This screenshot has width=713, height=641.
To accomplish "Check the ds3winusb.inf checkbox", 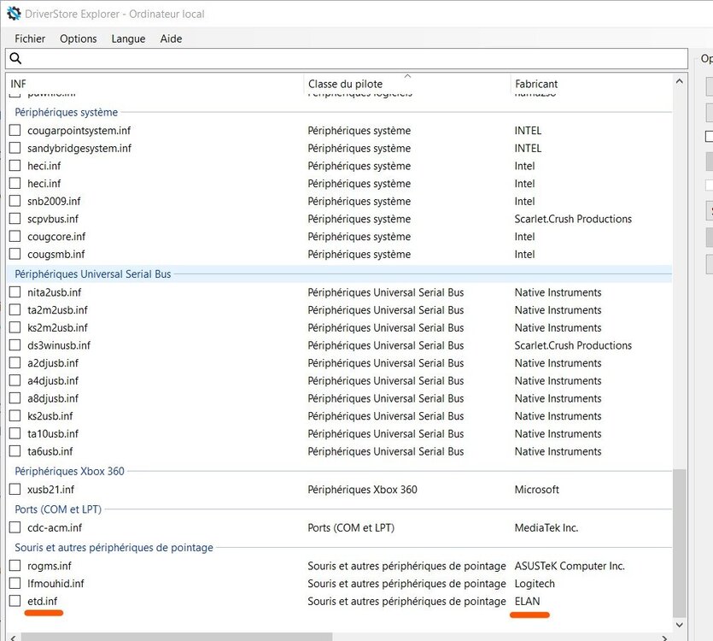I will click(15, 345).
